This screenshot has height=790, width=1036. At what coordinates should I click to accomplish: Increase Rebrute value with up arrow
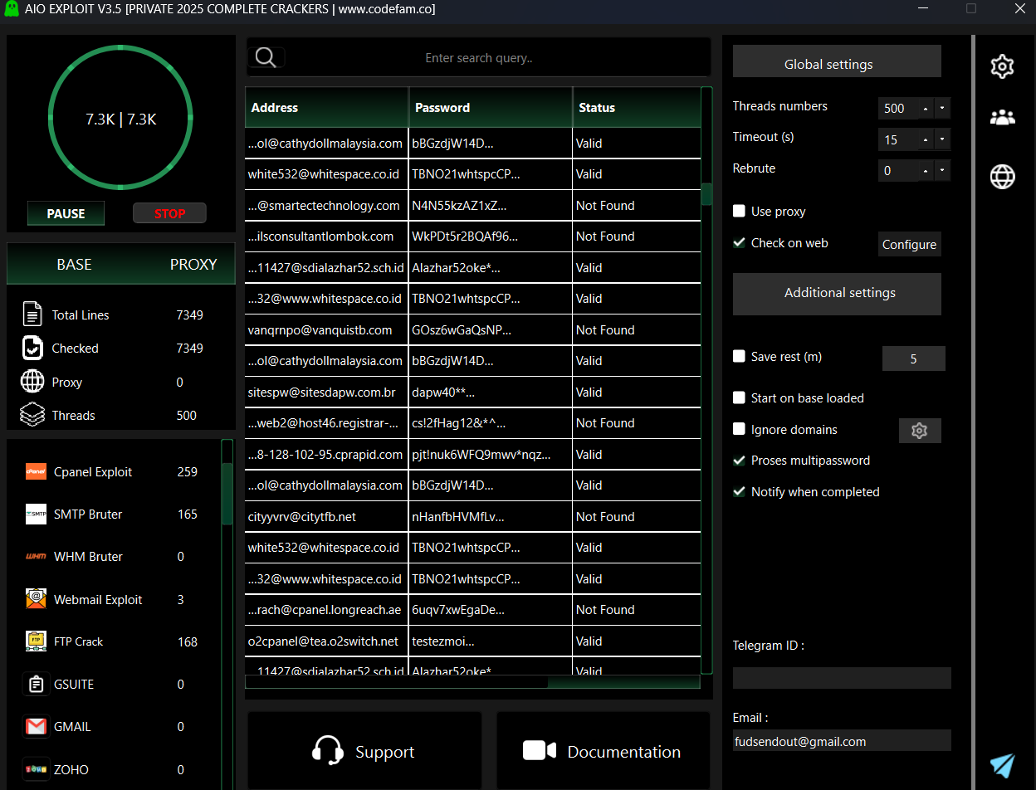coord(925,170)
